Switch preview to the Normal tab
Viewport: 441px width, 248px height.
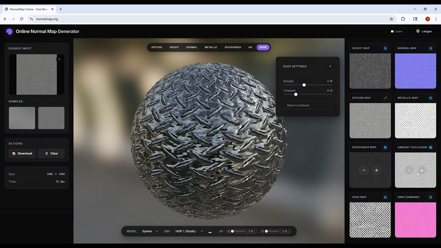click(x=192, y=47)
